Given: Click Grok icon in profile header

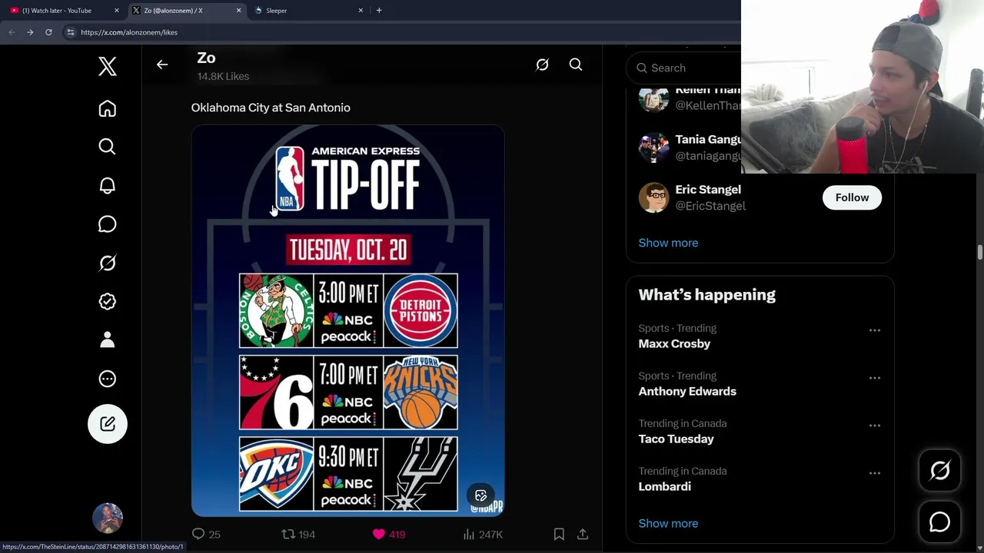Looking at the screenshot, I should click(542, 65).
